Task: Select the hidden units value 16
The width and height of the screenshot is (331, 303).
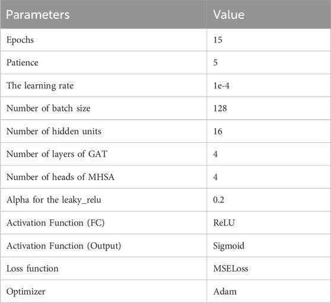Action: click(218, 131)
